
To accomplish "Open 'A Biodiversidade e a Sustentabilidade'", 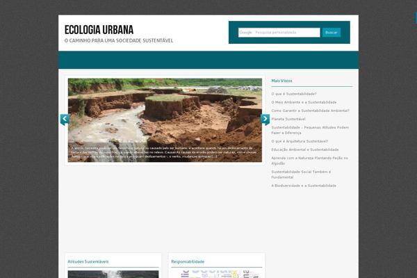I will [304, 186].
